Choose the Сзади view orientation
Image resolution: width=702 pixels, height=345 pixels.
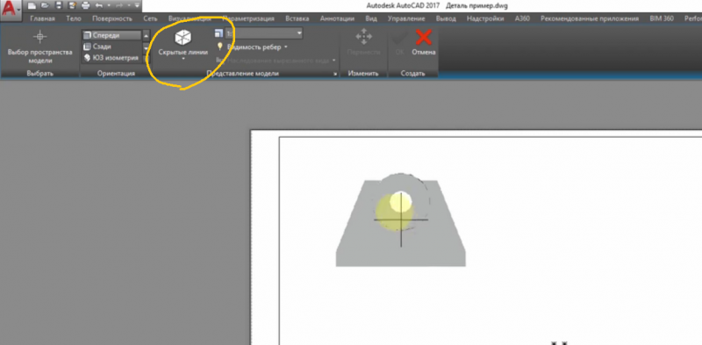[112, 47]
